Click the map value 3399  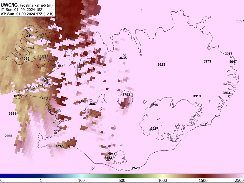coord(228,53)
